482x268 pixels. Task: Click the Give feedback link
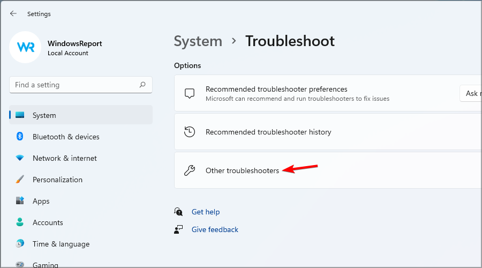215,229
